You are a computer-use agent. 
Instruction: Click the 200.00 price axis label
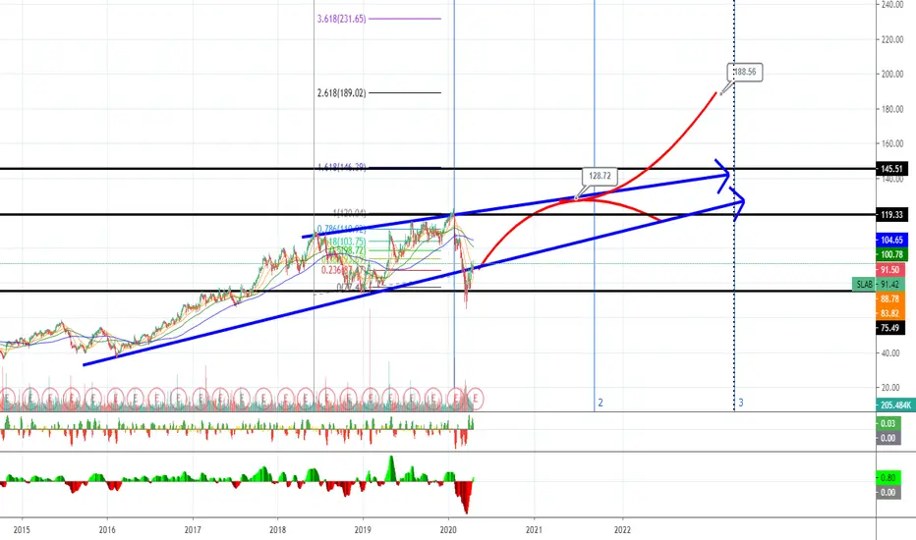(x=892, y=75)
